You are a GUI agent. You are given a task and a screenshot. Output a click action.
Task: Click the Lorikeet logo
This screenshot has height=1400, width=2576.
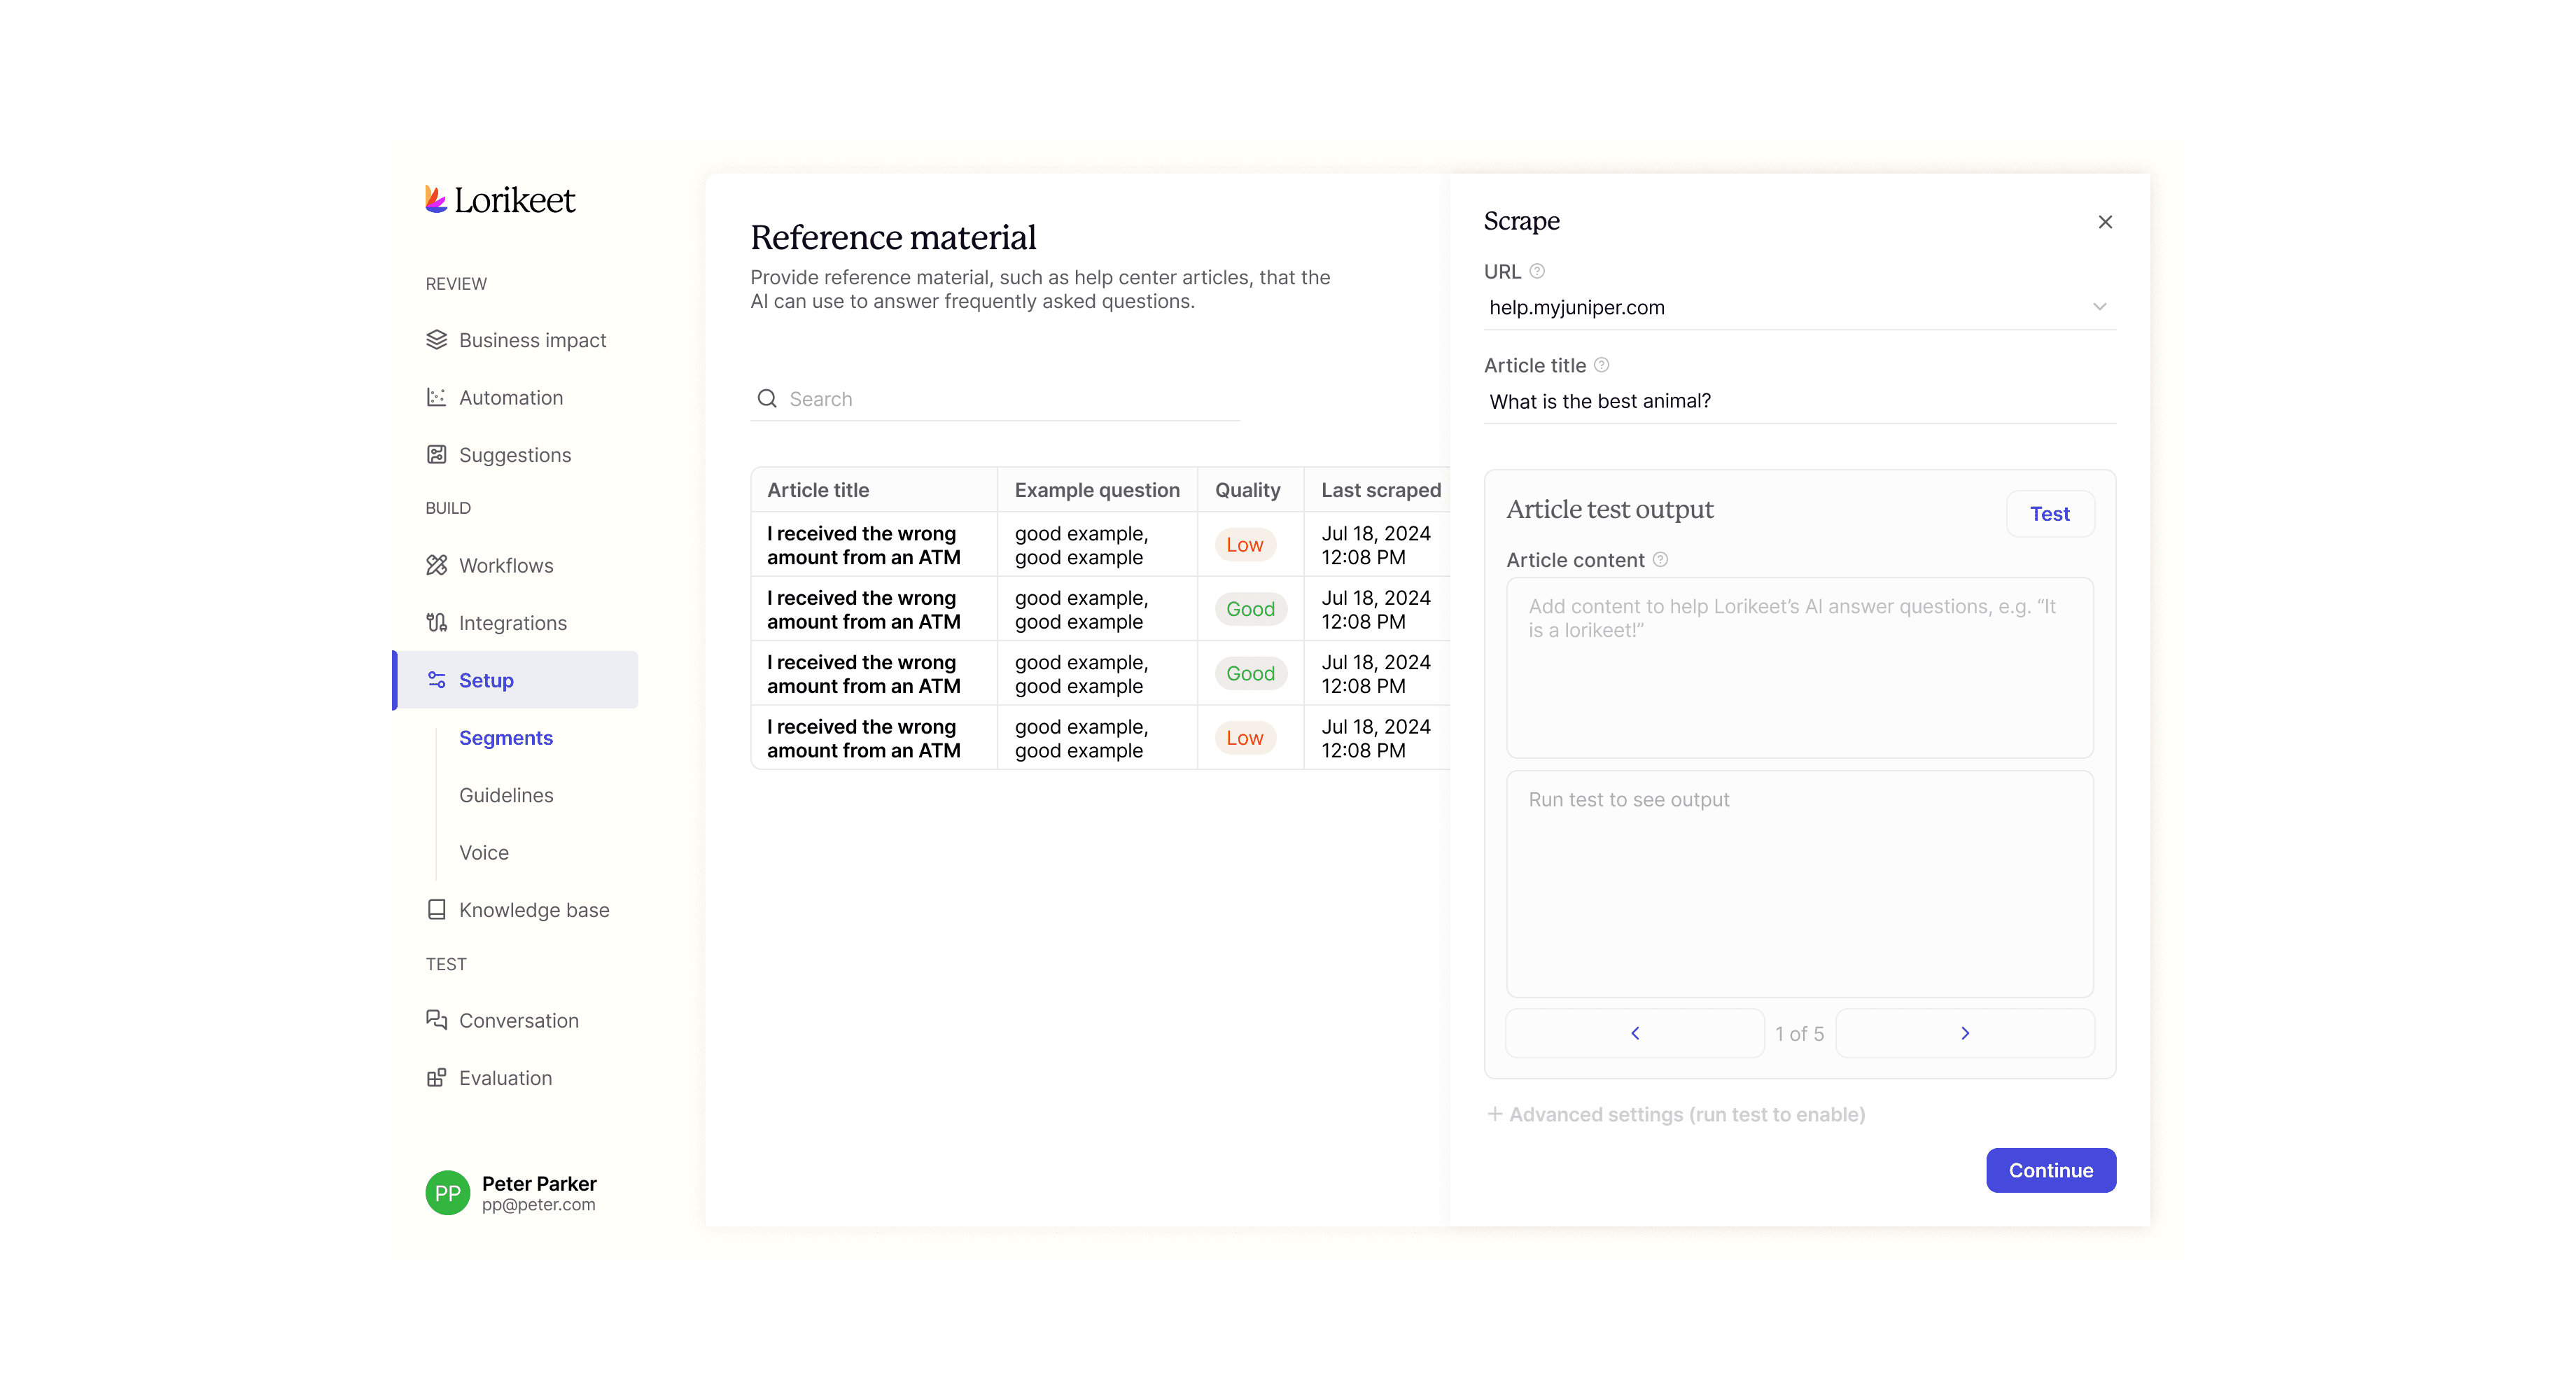pyautogui.click(x=500, y=200)
